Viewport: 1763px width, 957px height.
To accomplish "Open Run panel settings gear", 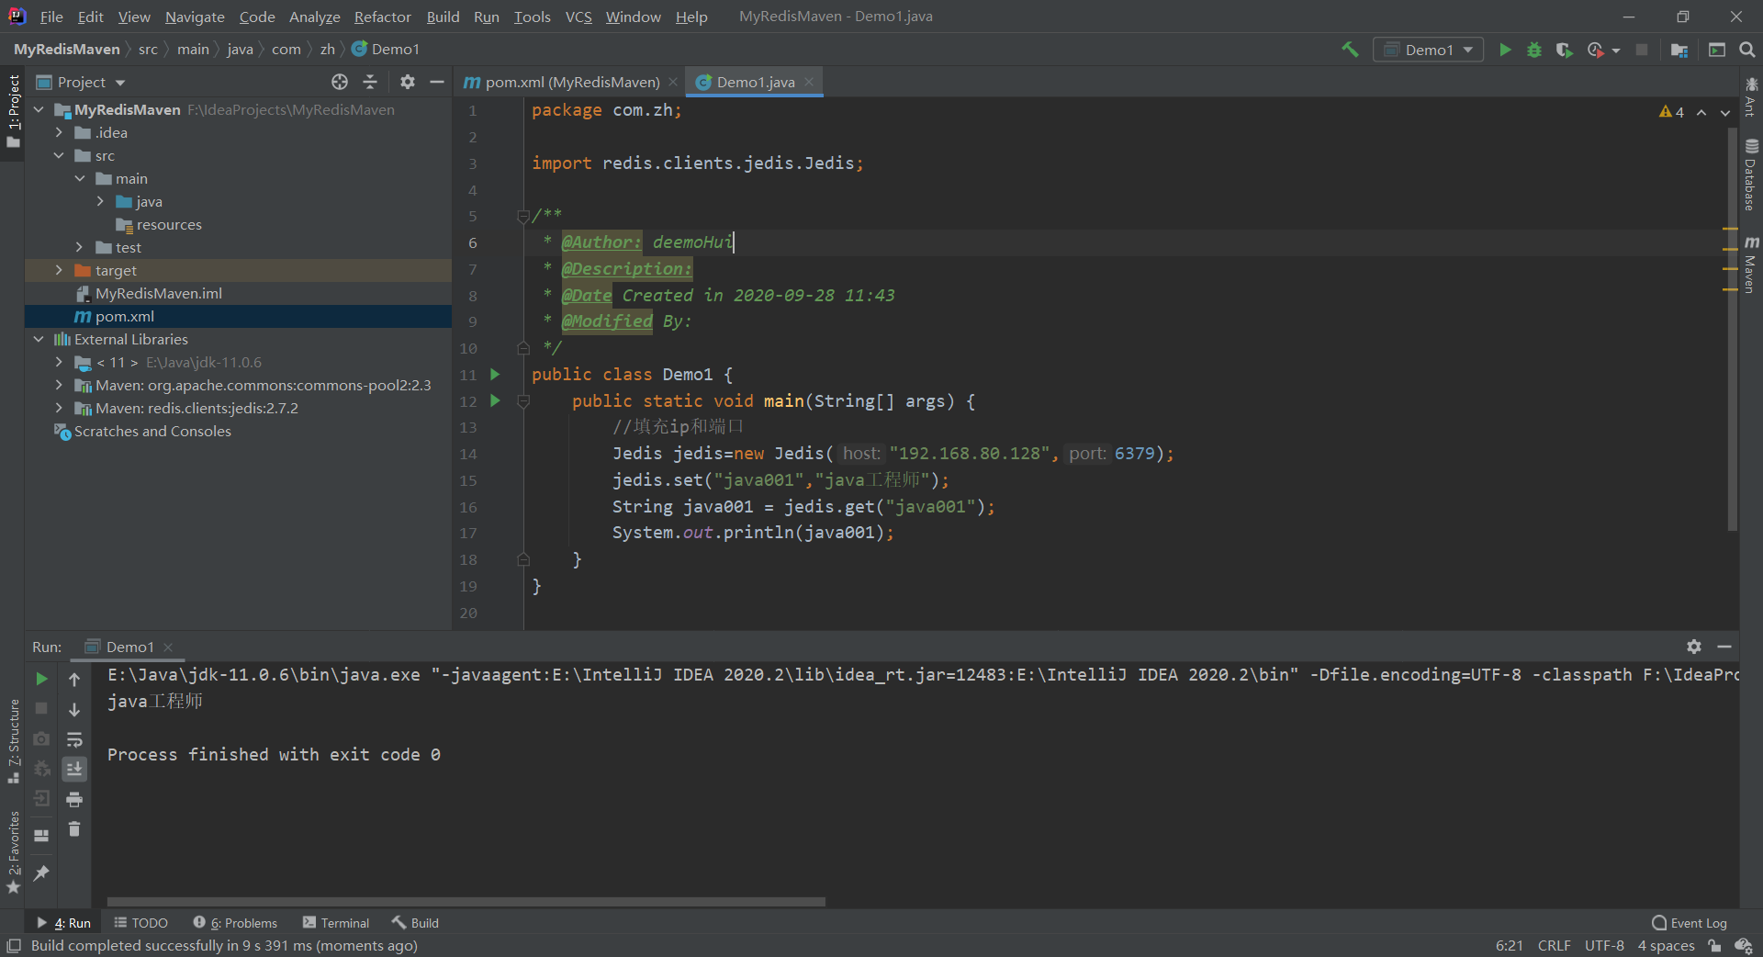I will pyautogui.click(x=1694, y=647).
